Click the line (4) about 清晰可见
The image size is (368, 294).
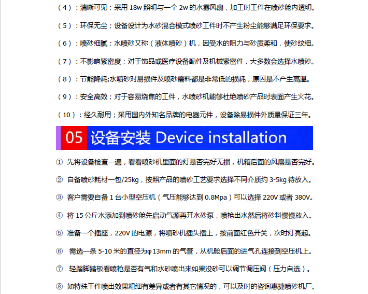point(186,8)
